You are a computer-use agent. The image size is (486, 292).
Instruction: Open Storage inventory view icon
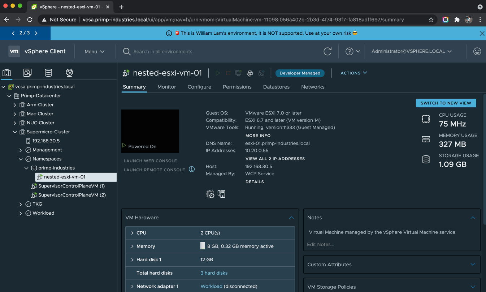pos(48,73)
